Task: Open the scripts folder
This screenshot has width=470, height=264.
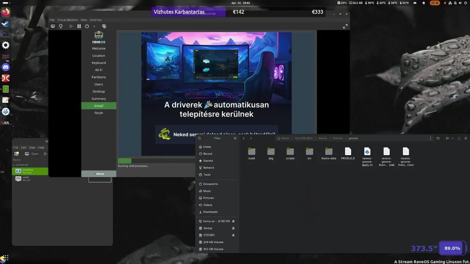Action: (290, 154)
